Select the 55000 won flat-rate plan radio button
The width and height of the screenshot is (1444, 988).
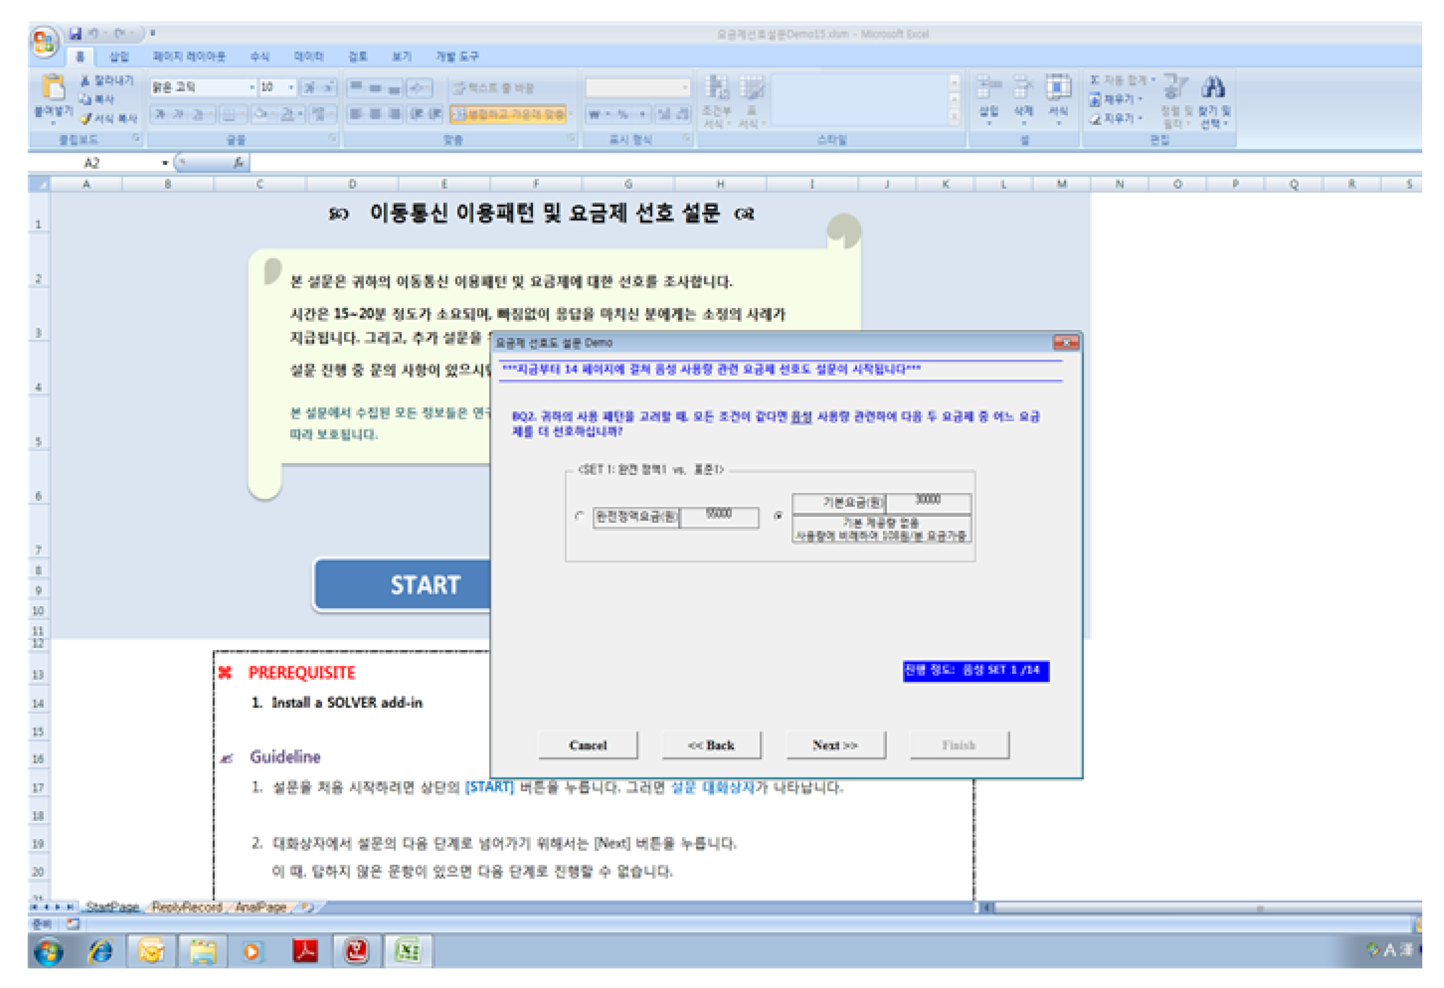tap(580, 516)
